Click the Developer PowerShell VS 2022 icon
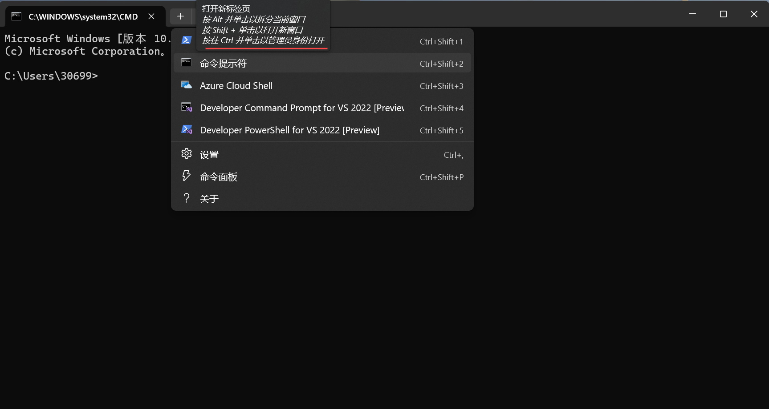The width and height of the screenshot is (769, 409). point(187,129)
